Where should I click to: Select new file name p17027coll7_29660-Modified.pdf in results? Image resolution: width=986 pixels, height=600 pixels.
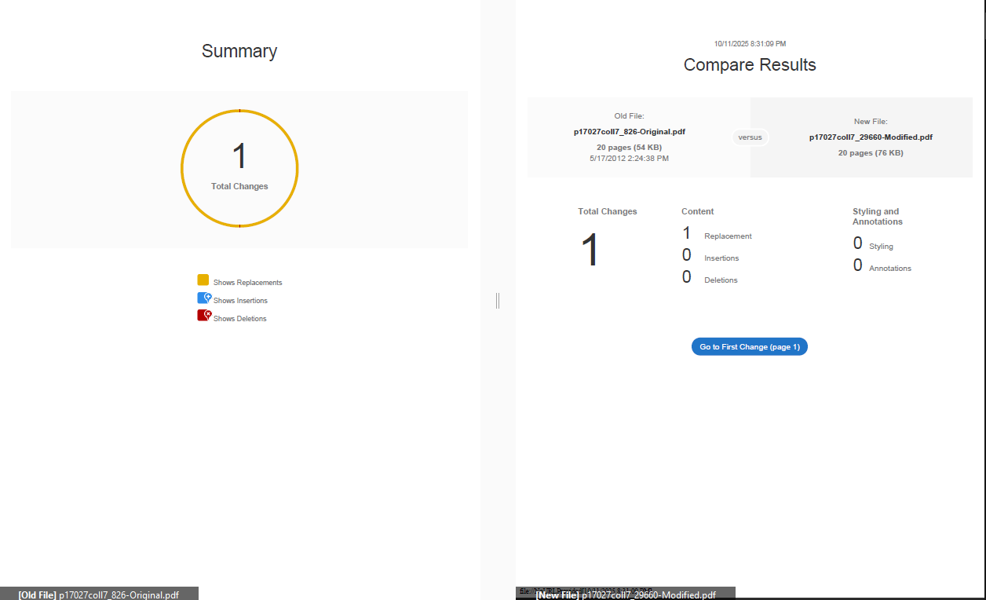coord(871,137)
